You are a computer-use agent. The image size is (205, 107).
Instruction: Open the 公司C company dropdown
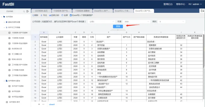click(x=101, y=22)
